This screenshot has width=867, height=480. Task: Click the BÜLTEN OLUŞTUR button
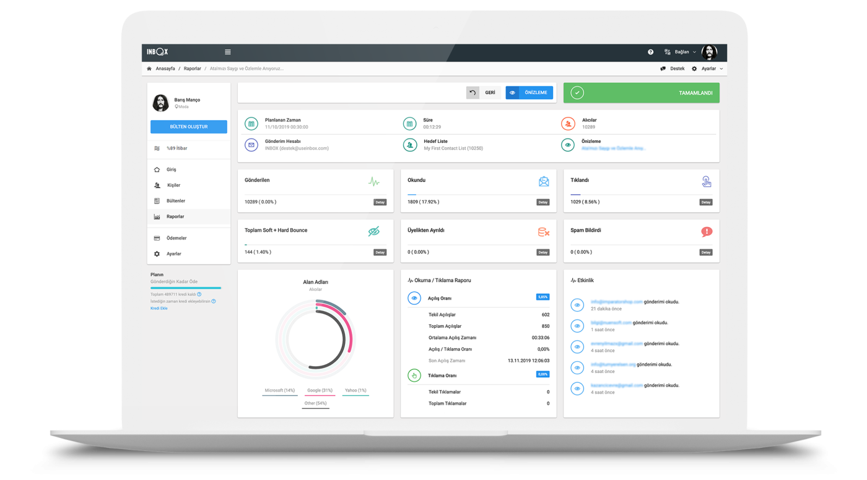(188, 126)
